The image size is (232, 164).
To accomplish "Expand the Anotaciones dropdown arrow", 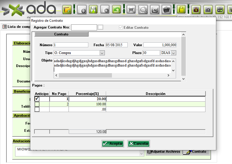I will point(141,154).
